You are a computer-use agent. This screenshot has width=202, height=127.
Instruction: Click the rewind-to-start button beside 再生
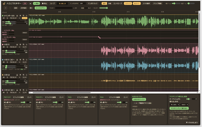30,4
